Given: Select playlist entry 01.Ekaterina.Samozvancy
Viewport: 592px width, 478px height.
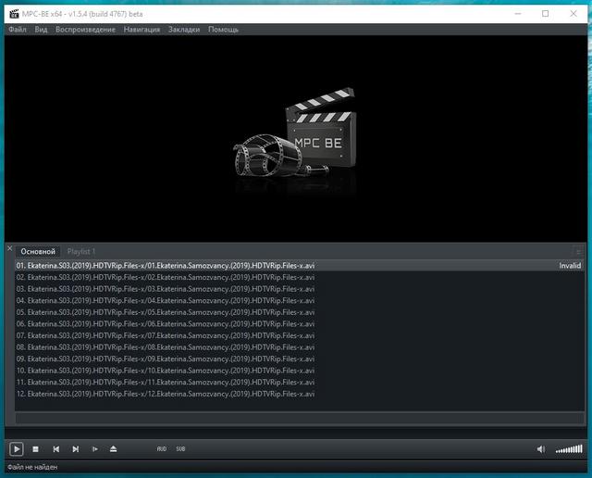Looking at the screenshot, I should (x=300, y=266).
